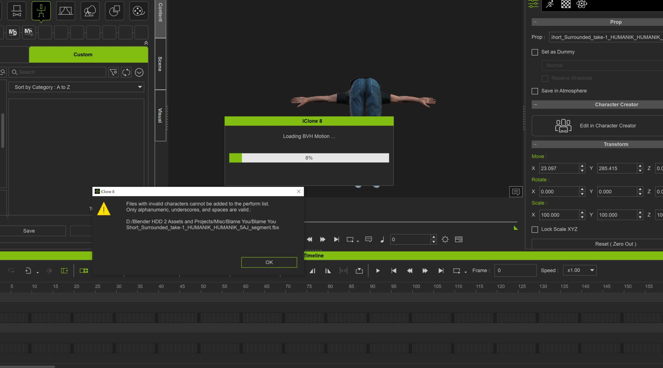Open the Sort by Category dropdown

click(x=76, y=87)
